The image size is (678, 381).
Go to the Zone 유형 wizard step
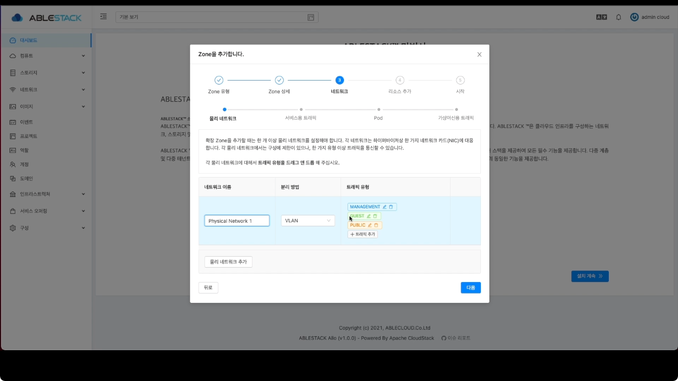tap(219, 85)
